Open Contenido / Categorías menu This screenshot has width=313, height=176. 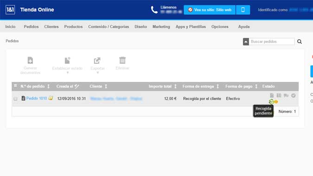(109, 26)
